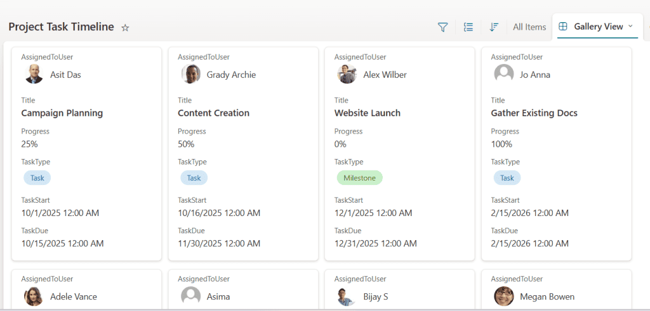Click Jo Anna placeholder avatar
Viewport: 650px width, 311px height.
point(503,74)
